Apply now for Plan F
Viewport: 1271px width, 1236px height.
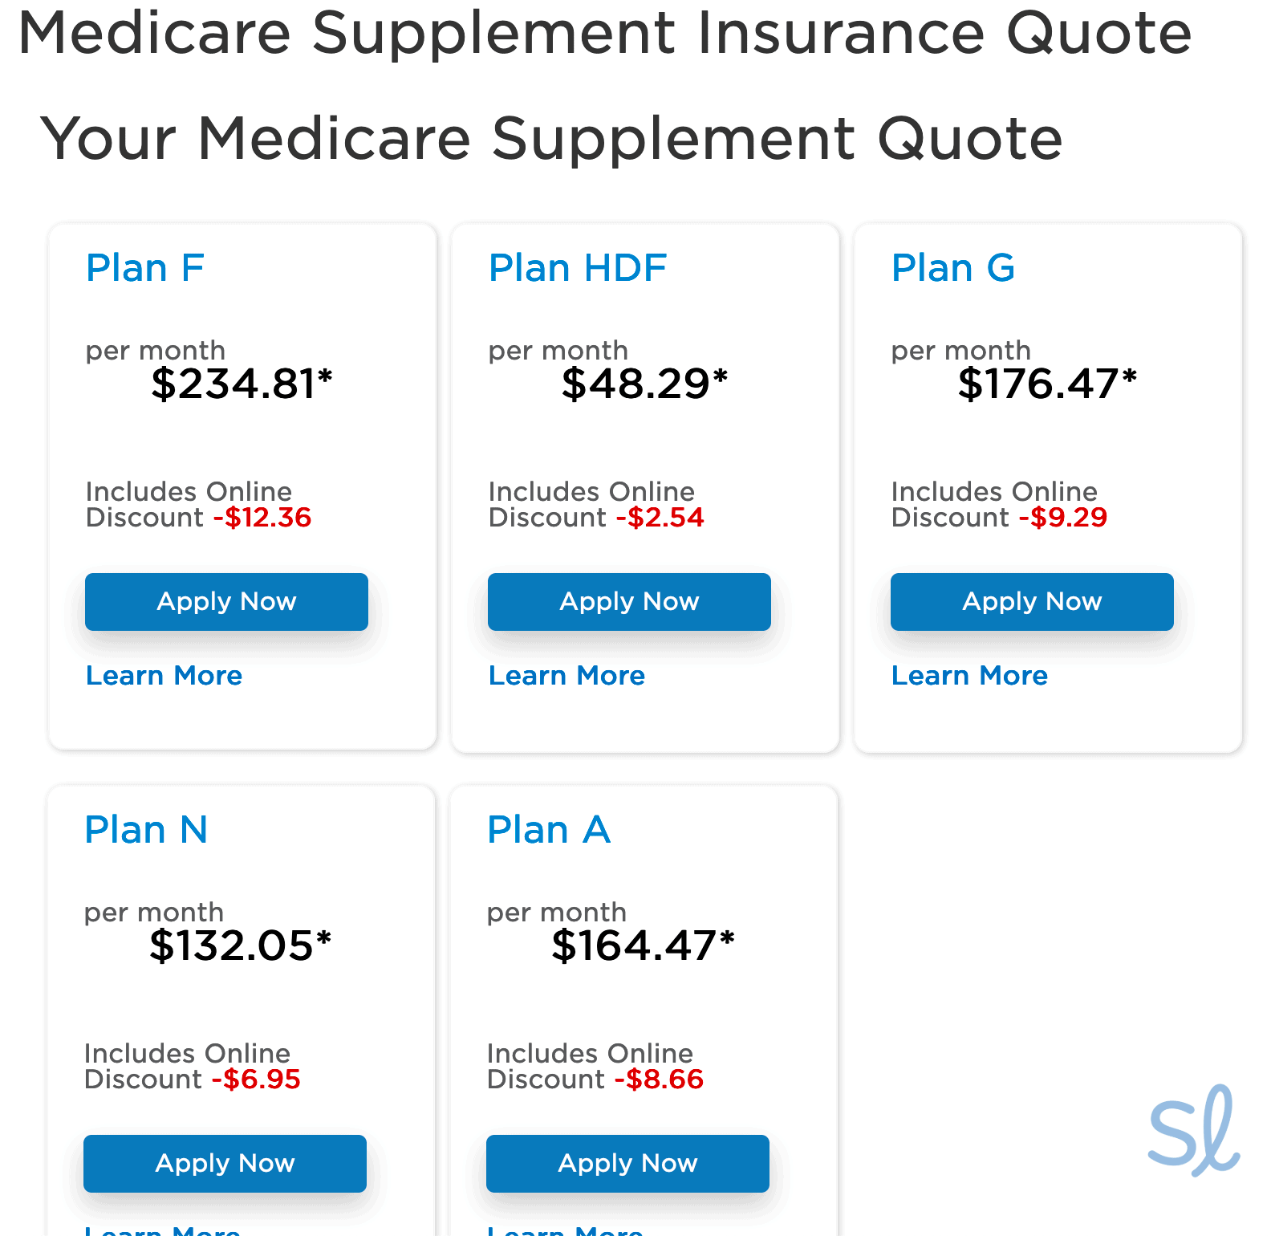click(226, 602)
